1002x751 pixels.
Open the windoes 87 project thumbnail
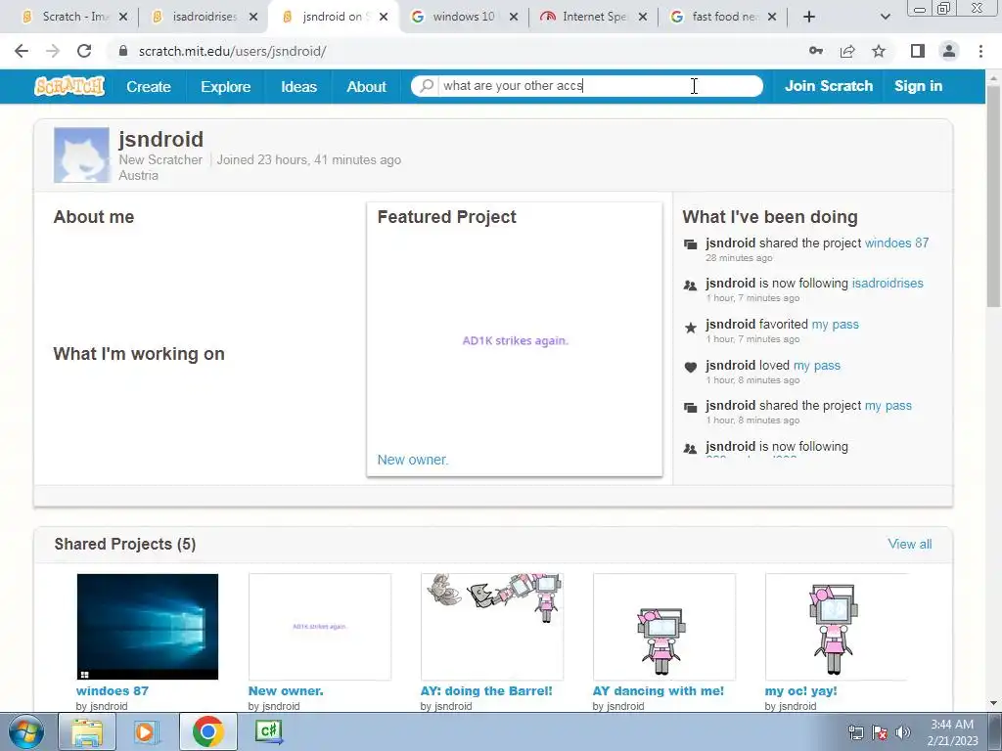tap(148, 627)
